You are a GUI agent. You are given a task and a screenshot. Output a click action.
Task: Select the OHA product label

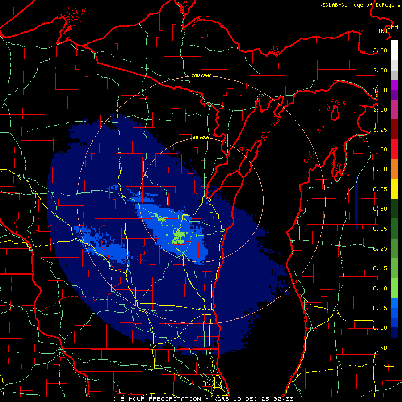click(x=393, y=27)
